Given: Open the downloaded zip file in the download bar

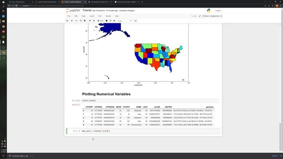Looking at the screenshot, I should pos(20,156).
